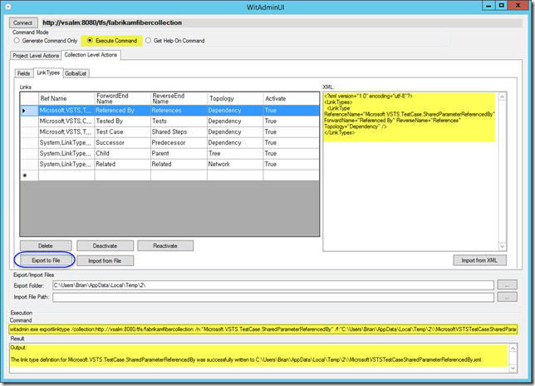Maximize the WitAdminUI window
This screenshot has height=386, width=535.
[501, 6]
